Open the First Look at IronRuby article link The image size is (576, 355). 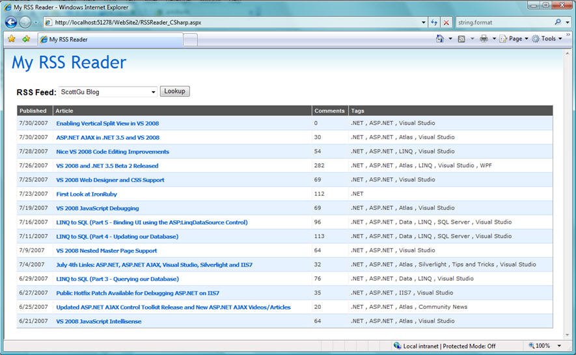pyautogui.click(x=87, y=194)
